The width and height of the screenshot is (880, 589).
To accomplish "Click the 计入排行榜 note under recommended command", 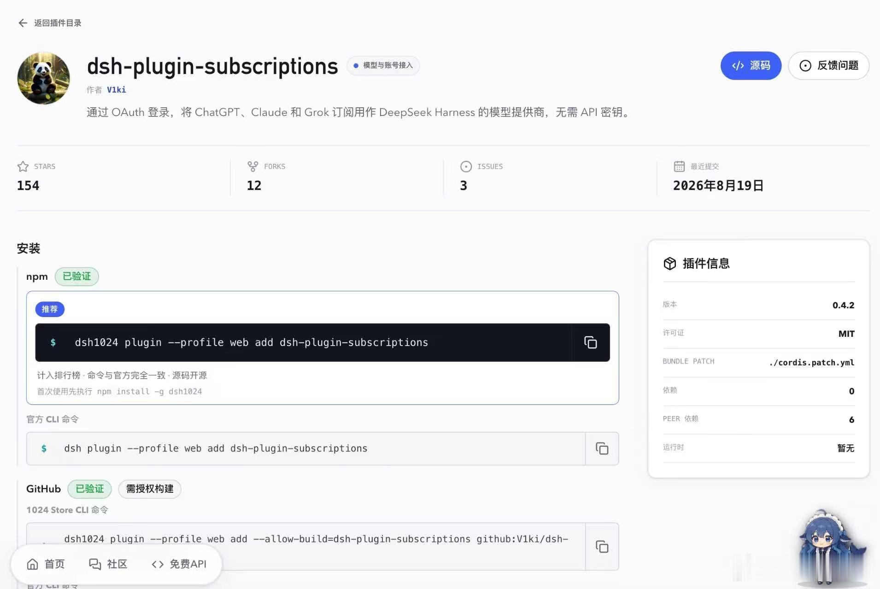I will coord(122,375).
